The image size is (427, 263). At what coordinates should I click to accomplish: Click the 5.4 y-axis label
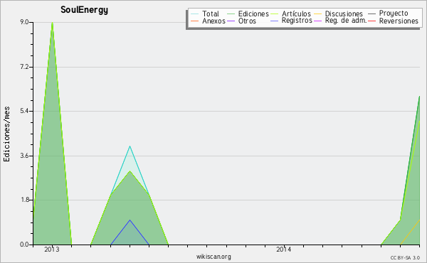tap(24, 111)
